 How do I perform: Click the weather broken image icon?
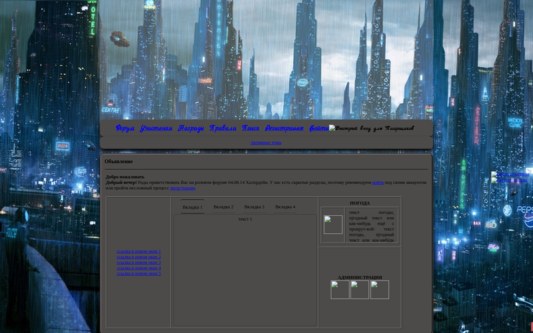(333, 225)
